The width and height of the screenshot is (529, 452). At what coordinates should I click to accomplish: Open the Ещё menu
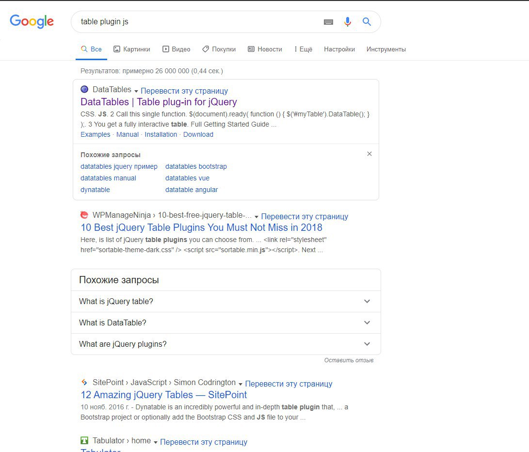pyautogui.click(x=304, y=49)
